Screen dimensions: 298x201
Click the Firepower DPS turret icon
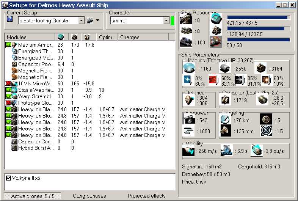[x=189, y=120]
